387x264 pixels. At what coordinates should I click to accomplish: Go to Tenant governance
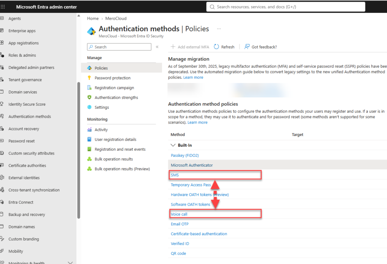[x=25, y=80]
